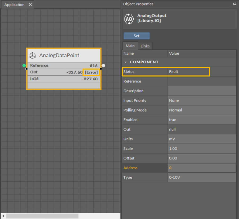Click the Error label on Out slot
The image size is (239, 219).
tap(91, 72)
